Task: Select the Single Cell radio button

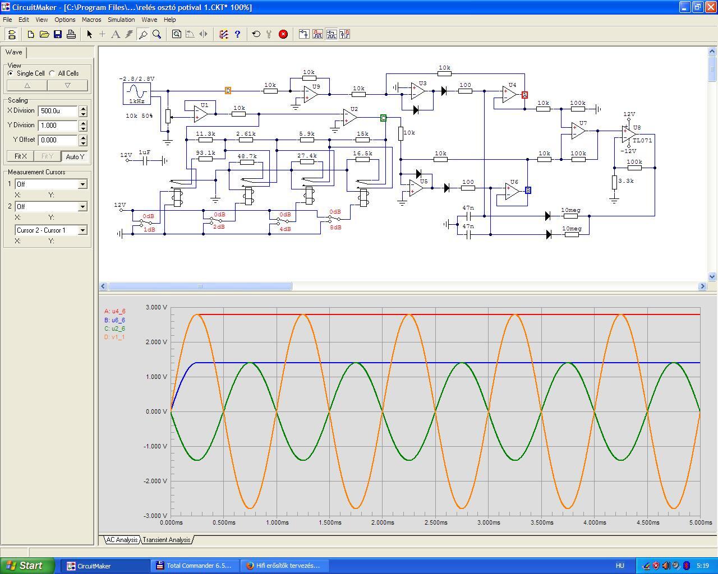Action: pyautogui.click(x=11, y=73)
